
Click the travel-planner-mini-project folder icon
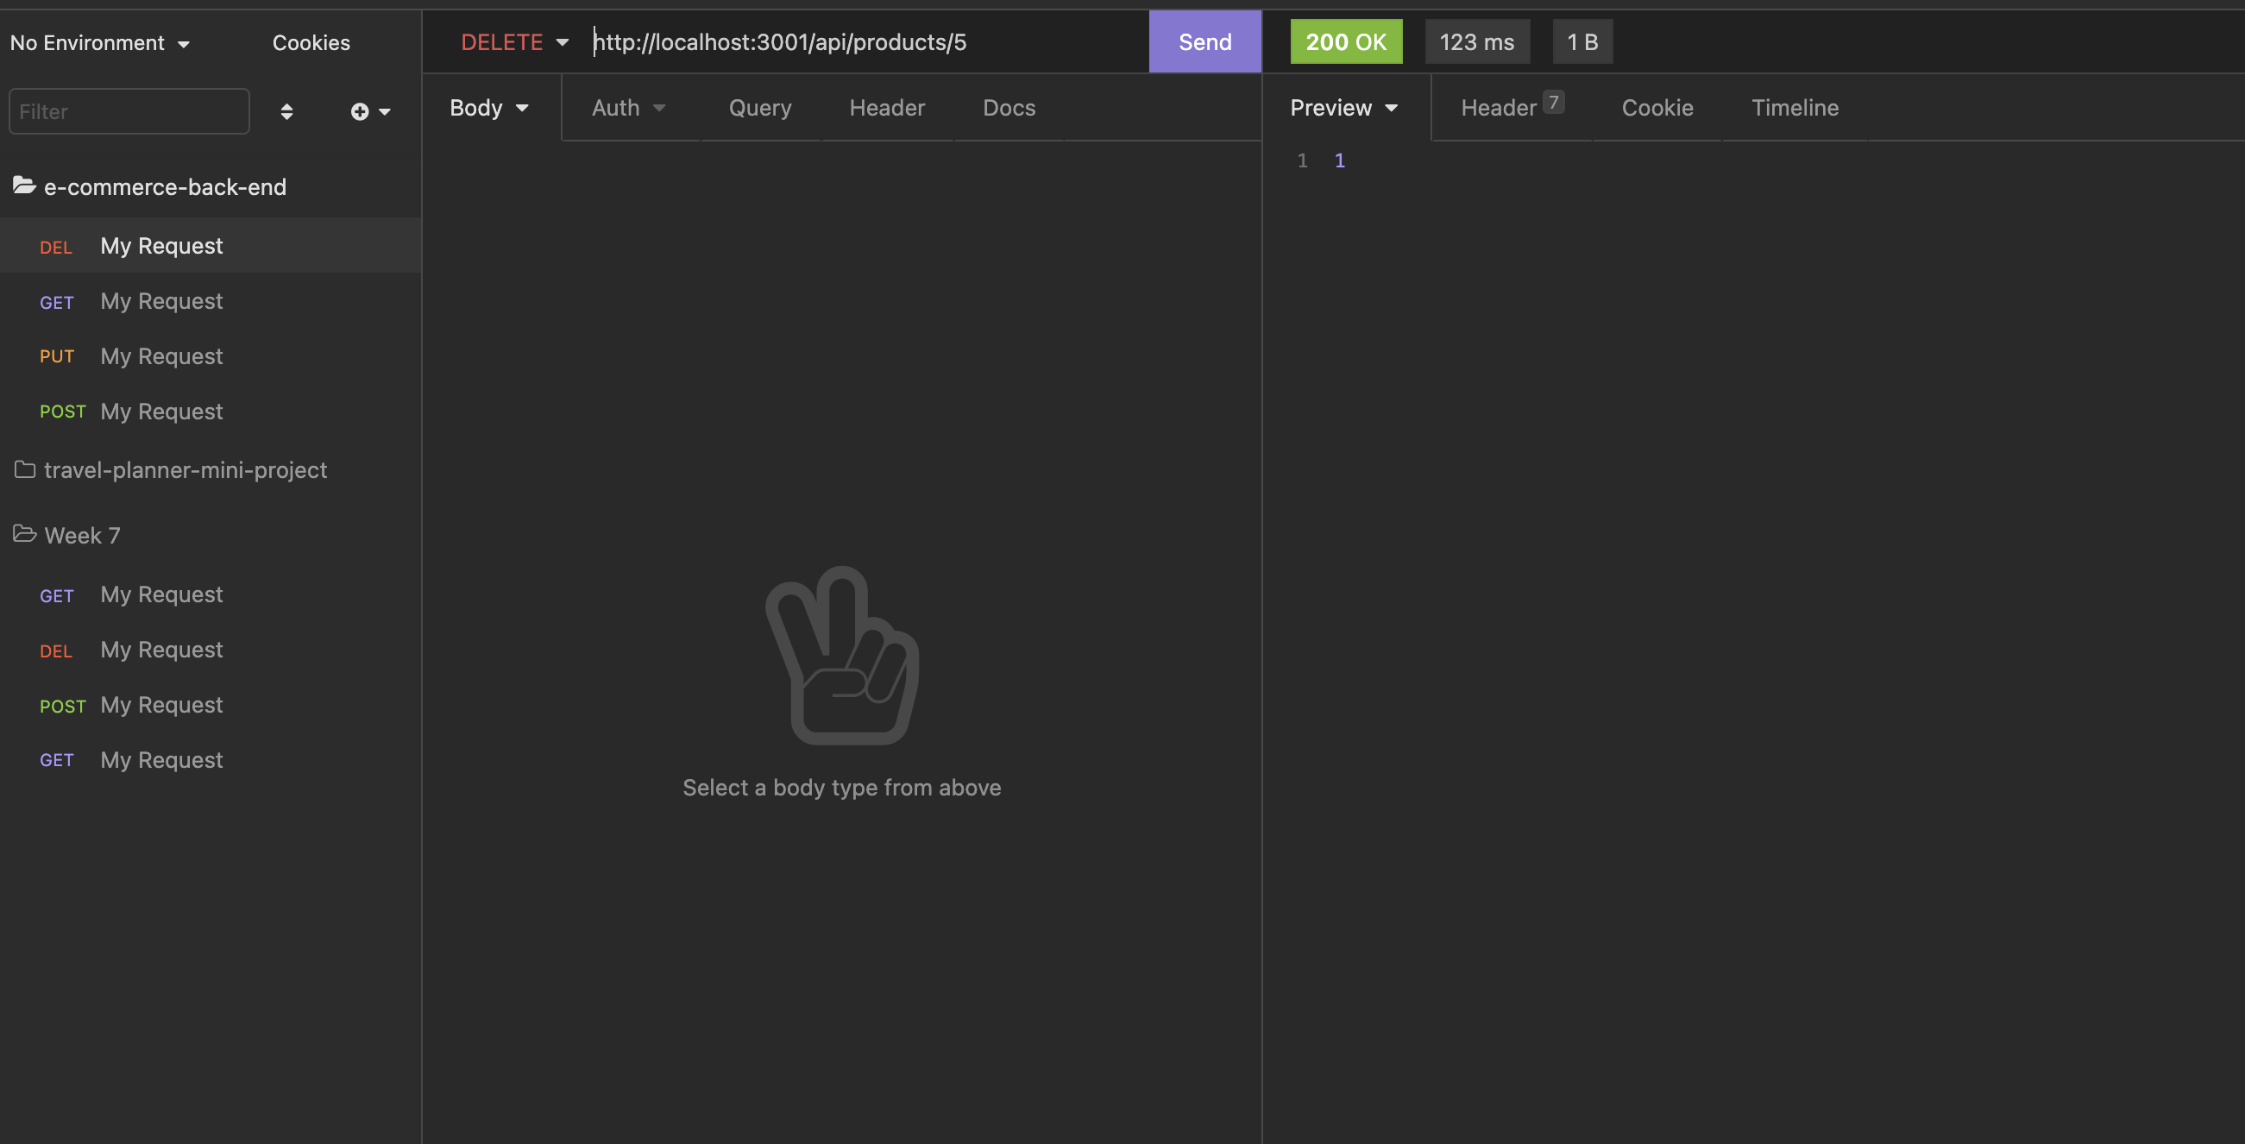point(24,469)
